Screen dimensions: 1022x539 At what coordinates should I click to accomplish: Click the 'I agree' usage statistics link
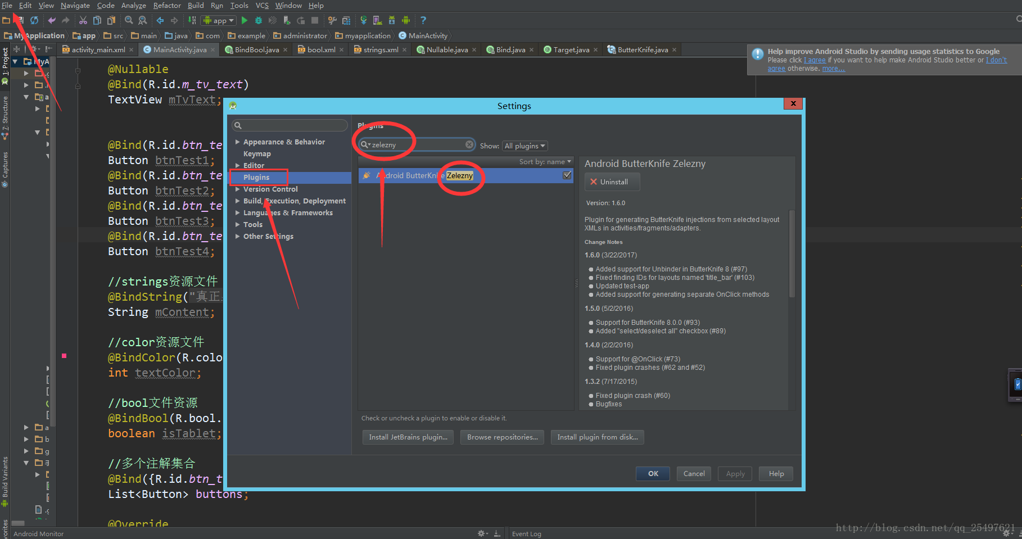tap(815, 60)
